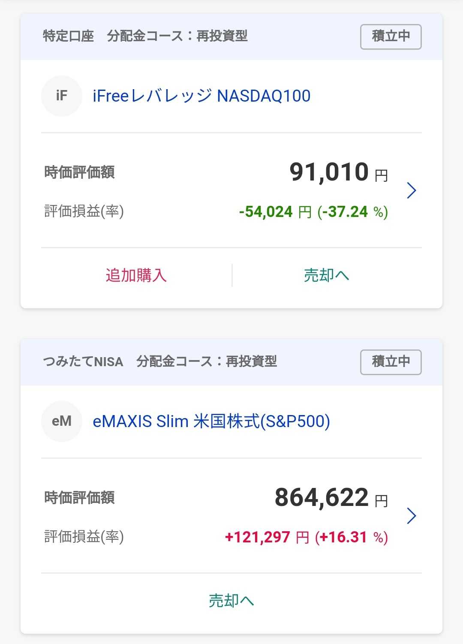Tap 売却へ for the eMAXIS Slim fund
Image resolution: width=463 pixels, height=644 pixels.
tap(231, 601)
